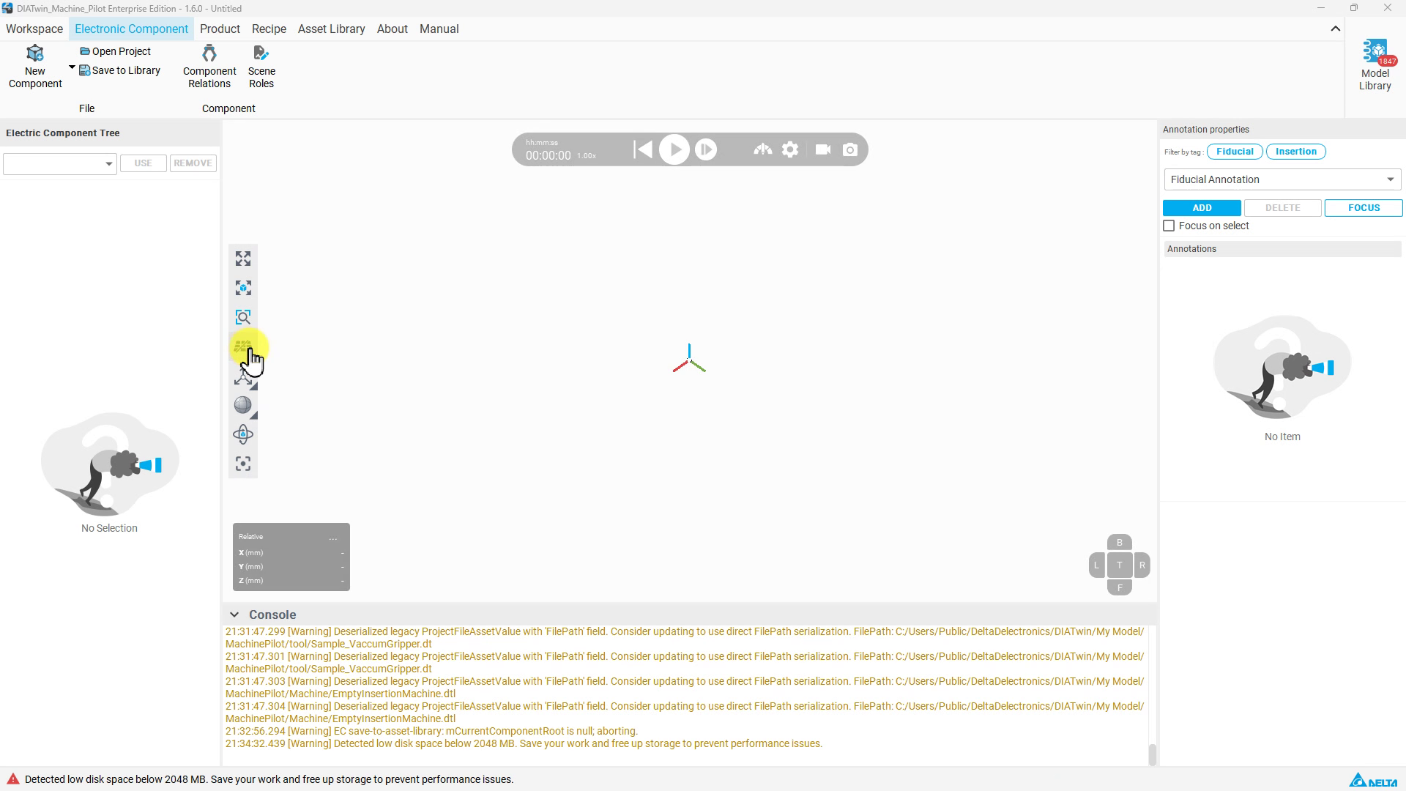The height and width of the screenshot is (791, 1406).
Task: Open the Fiducial Annotation dropdown
Action: pos(1282,179)
